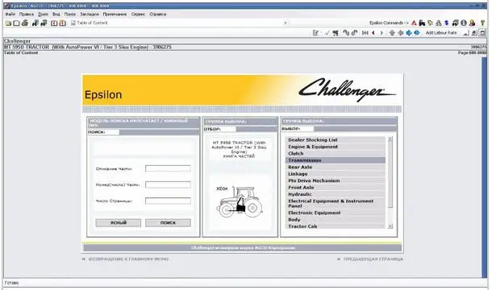Image resolution: width=492 pixels, height=290 pixels.
Task: Open the Поиск menu
Action: pyautogui.click(x=70, y=14)
